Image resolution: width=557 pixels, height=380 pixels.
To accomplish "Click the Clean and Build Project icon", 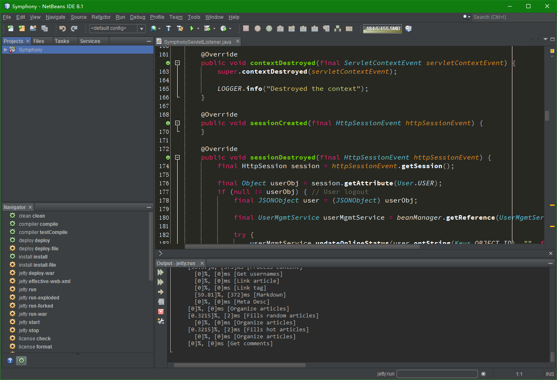I will [180, 28].
